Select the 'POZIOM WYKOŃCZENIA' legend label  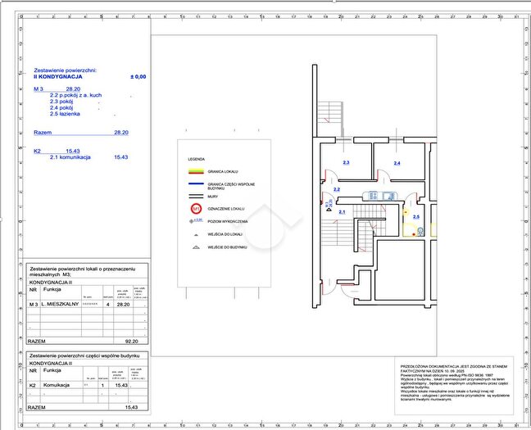click(x=228, y=221)
